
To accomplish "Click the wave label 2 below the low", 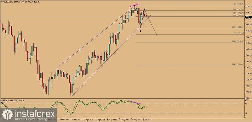I will point(140,31).
